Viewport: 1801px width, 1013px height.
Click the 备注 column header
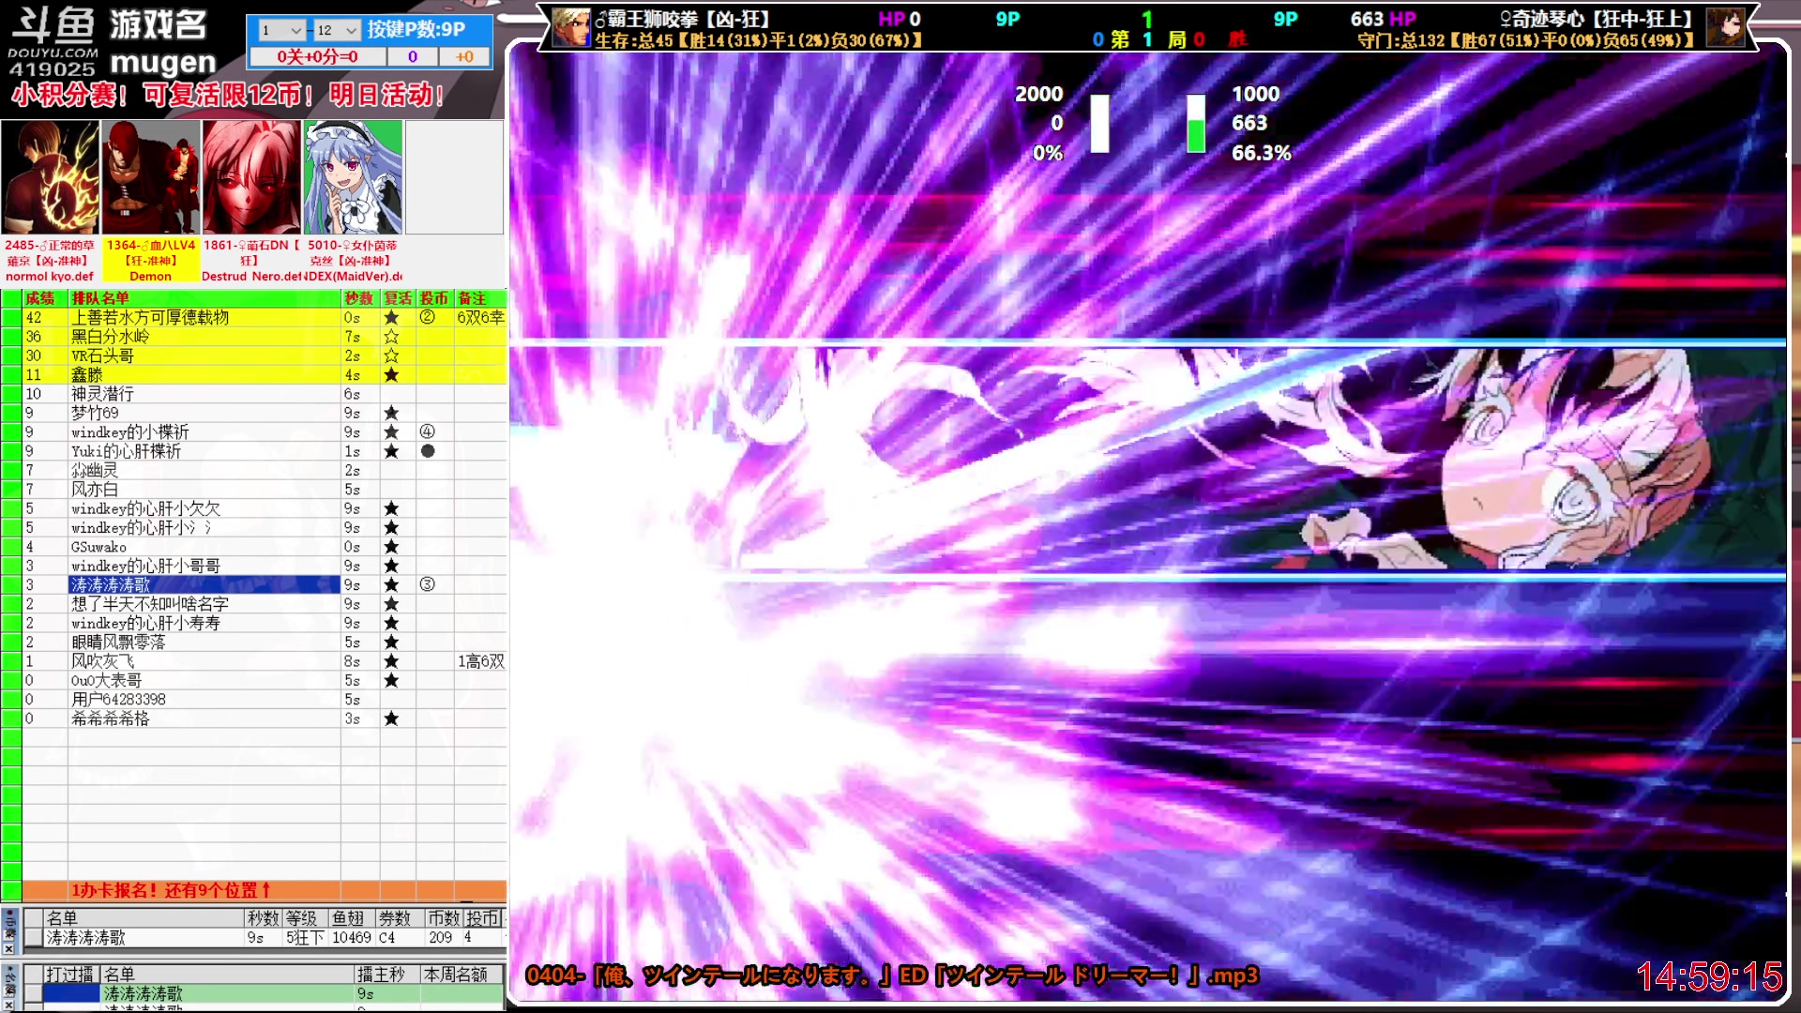(x=480, y=298)
